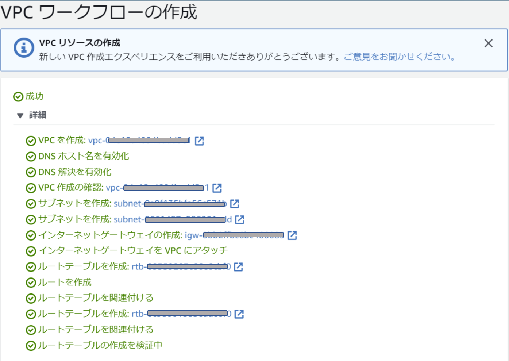Image resolution: width=509 pixels, height=361 pixels.
Task: Open the first rtb route table ID link
Action: pos(181,266)
